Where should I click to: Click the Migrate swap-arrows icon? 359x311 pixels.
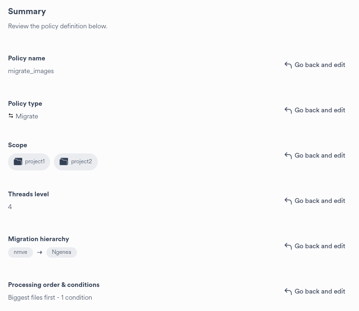pyautogui.click(x=11, y=116)
